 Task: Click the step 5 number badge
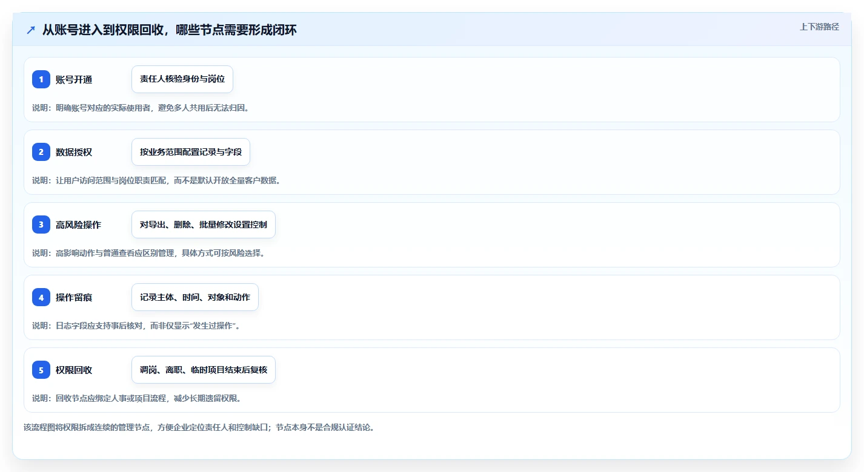pos(41,370)
